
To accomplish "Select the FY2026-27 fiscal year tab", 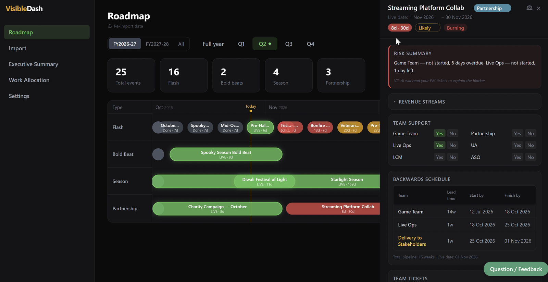I will (x=125, y=44).
